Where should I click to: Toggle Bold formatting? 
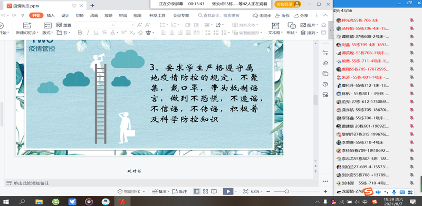[80, 33]
